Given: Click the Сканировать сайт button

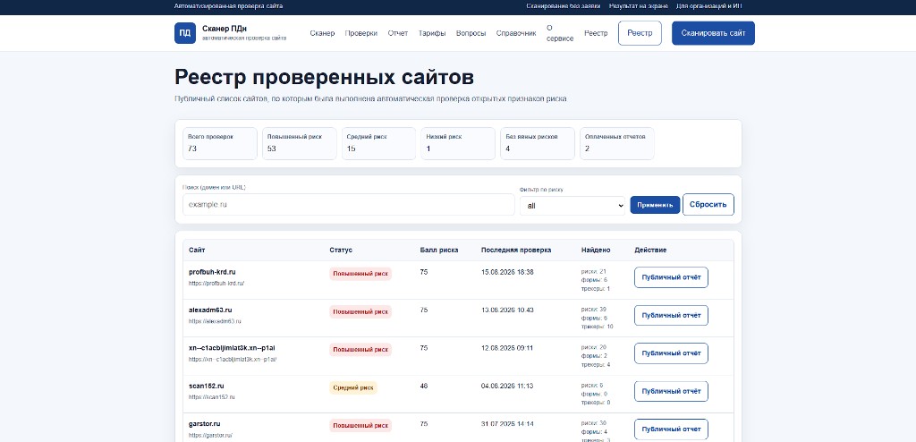Looking at the screenshot, I should (x=713, y=33).
